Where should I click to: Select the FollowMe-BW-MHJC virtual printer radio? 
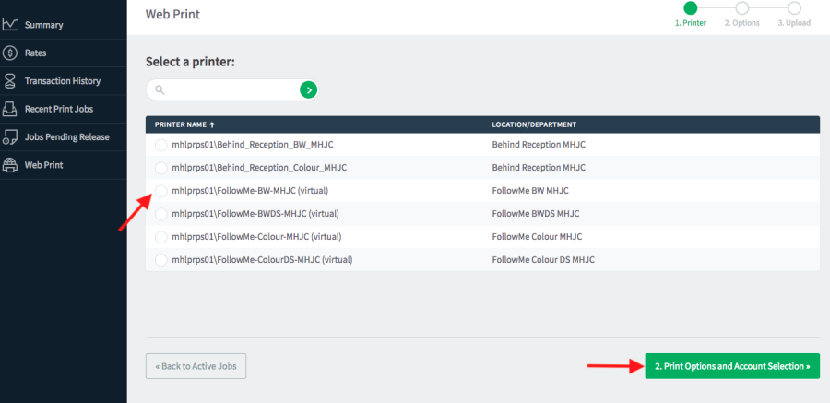tap(161, 191)
